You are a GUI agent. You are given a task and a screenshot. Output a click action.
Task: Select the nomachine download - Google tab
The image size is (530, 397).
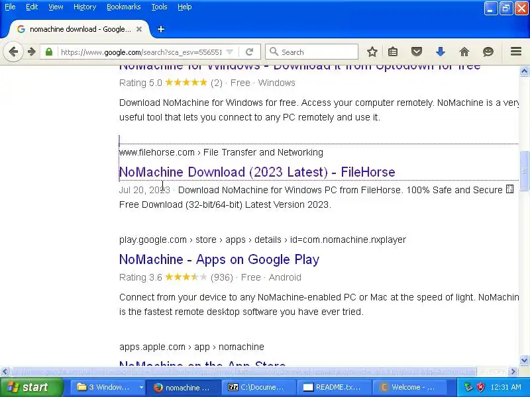78,29
